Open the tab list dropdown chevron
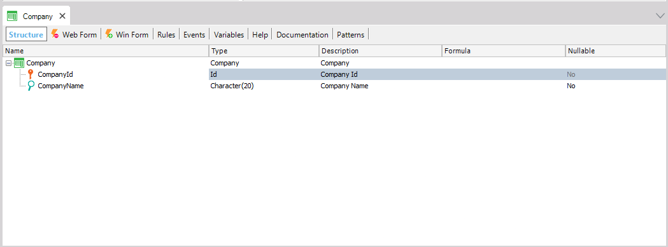This screenshot has width=668, height=247. tap(660, 16)
